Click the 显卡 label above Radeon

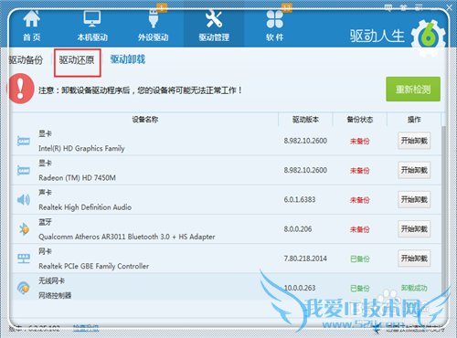[x=45, y=163]
